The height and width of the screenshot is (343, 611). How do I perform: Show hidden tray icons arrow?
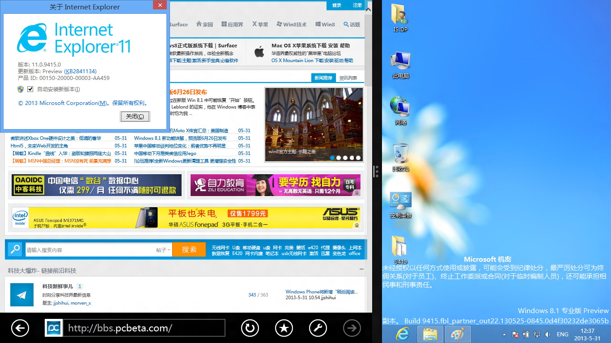click(505, 335)
